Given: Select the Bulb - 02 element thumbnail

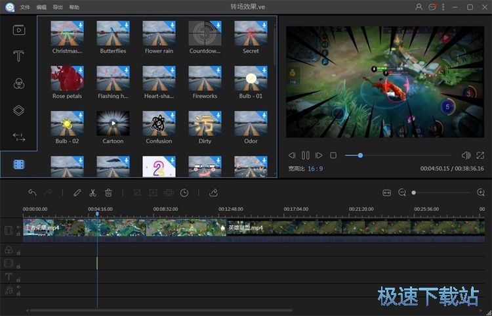Looking at the screenshot, I should coord(67,124).
